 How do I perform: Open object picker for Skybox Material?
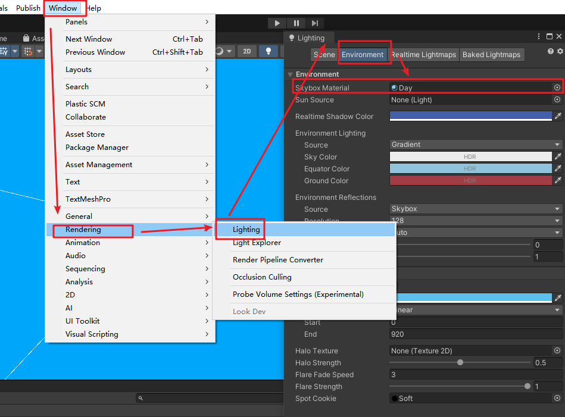(x=557, y=87)
